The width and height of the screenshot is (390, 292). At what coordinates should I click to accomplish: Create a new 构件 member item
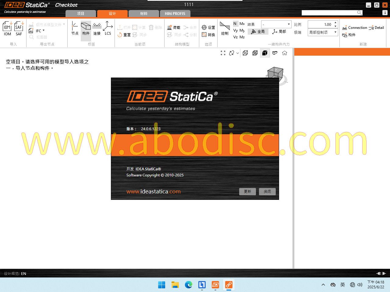(x=349, y=35)
